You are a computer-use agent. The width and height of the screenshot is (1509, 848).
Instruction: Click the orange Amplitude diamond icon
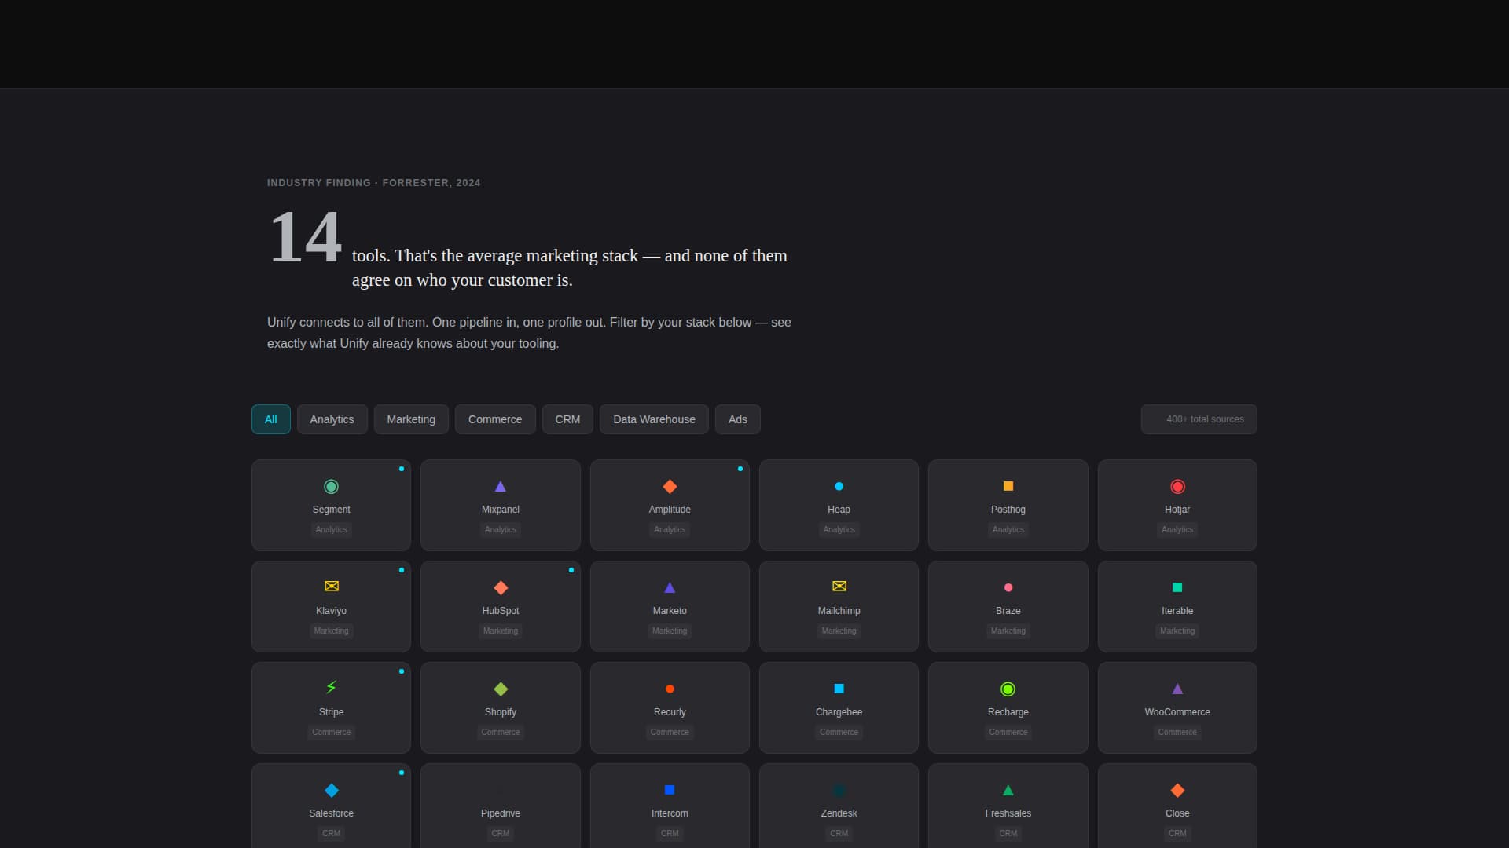click(x=670, y=487)
